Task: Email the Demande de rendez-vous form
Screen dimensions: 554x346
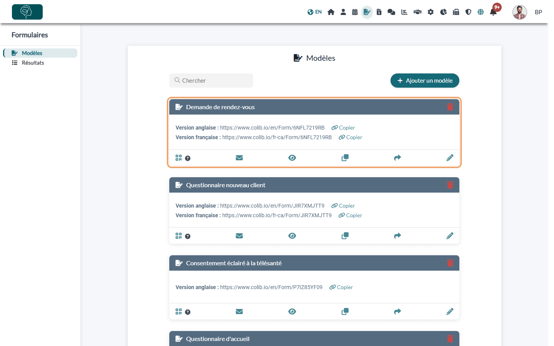Action: click(239, 158)
